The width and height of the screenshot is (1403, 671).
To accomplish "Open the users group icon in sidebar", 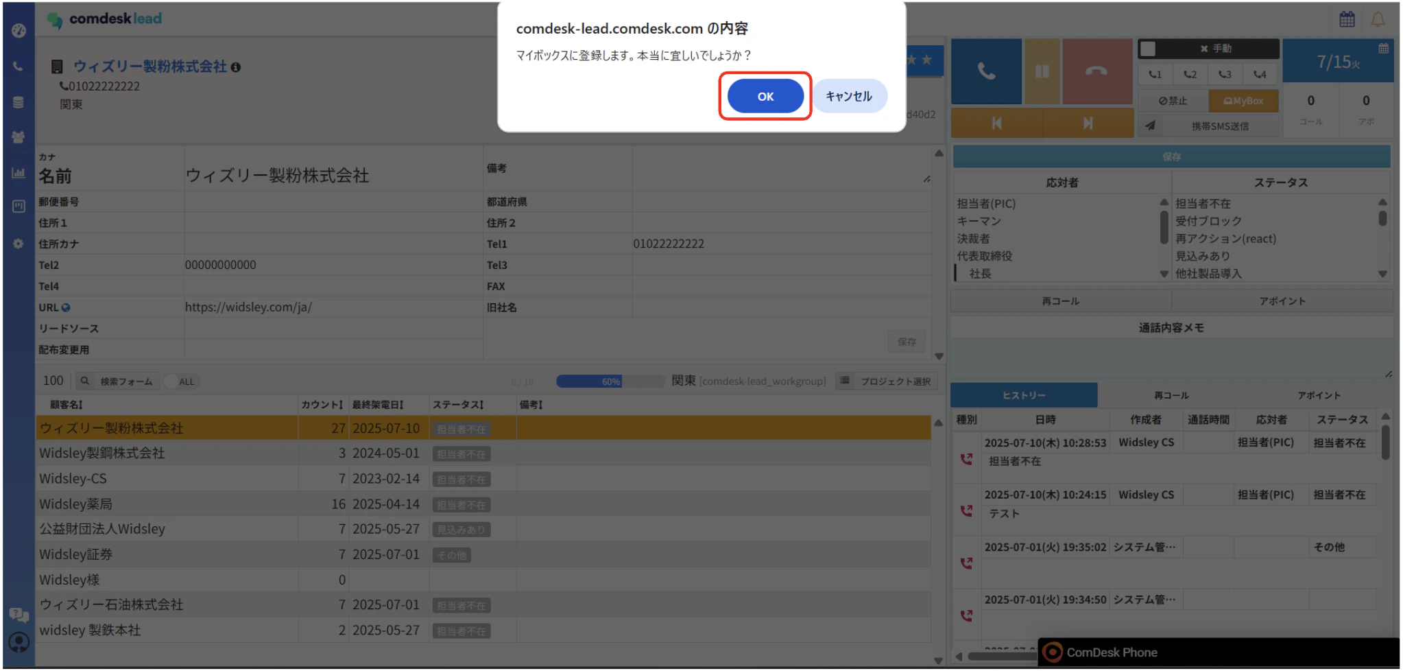I will click(x=19, y=137).
